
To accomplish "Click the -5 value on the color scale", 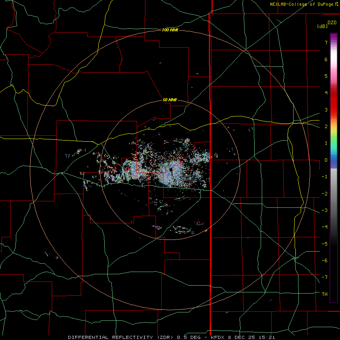I will pyautogui.click(x=325, y=244).
